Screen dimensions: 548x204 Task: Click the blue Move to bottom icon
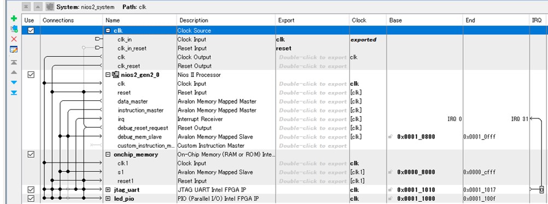click(x=14, y=93)
